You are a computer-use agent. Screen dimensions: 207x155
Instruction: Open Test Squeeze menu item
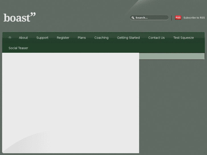pyautogui.click(x=183, y=38)
